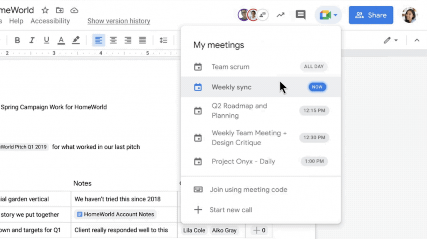Viewport: 427px width, 239px height.
Task: Click the second collaborator avatar
Action: tap(253, 15)
